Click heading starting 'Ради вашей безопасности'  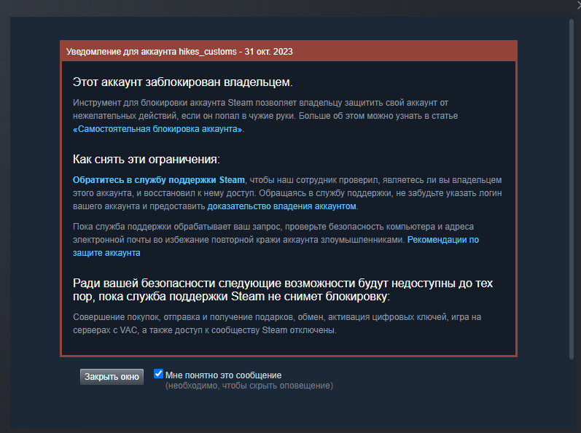pos(283,289)
